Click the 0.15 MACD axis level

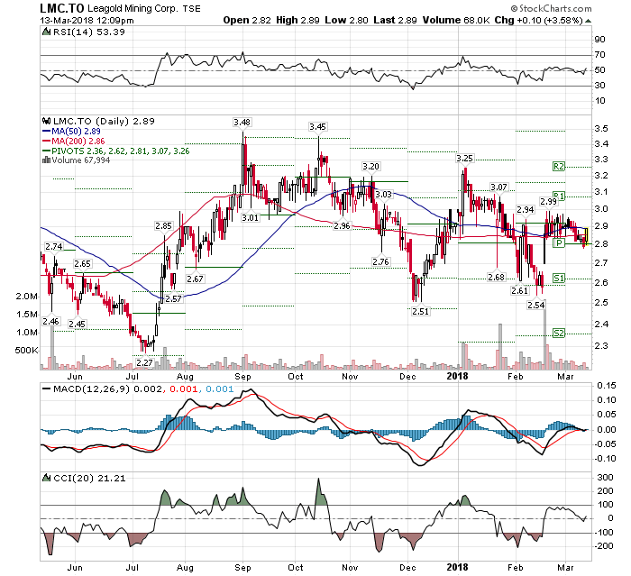click(606, 386)
